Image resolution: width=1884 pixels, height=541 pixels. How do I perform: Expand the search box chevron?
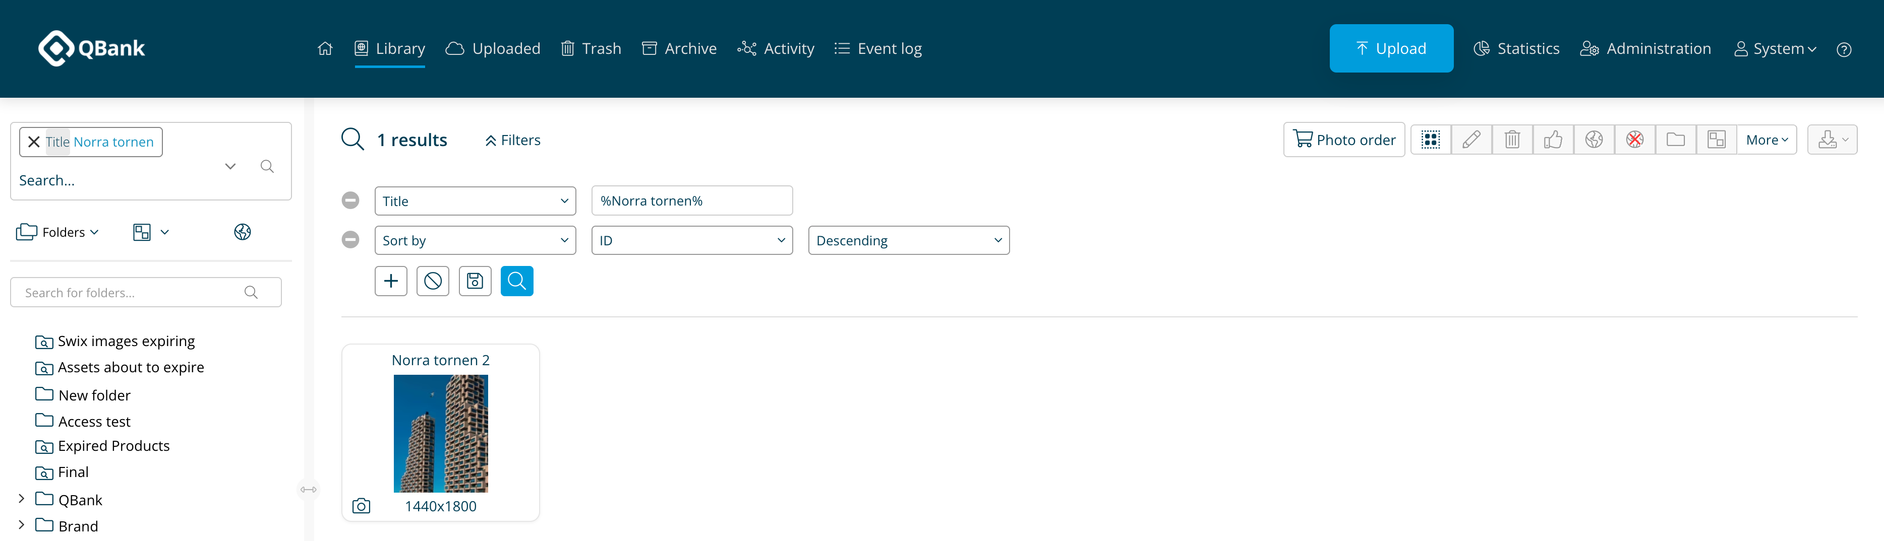(x=230, y=166)
